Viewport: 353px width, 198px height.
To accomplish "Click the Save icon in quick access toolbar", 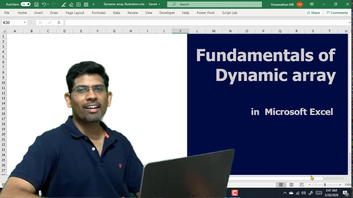I will click(36, 4).
